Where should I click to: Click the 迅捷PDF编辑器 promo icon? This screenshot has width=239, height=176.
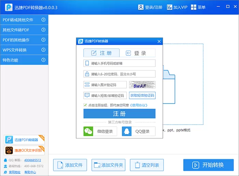point(9,140)
